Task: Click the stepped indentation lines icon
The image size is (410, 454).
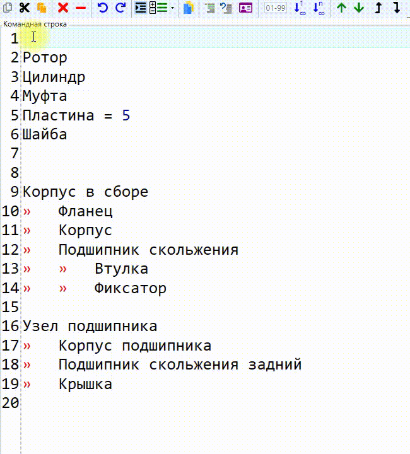Action: point(209,8)
